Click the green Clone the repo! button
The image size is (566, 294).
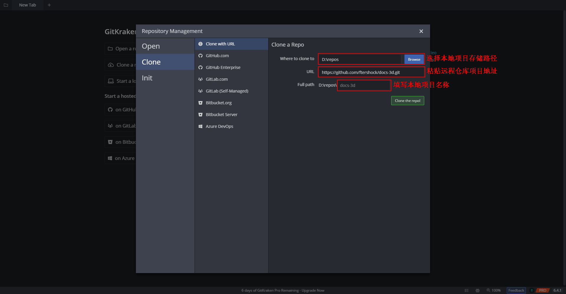(x=407, y=101)
